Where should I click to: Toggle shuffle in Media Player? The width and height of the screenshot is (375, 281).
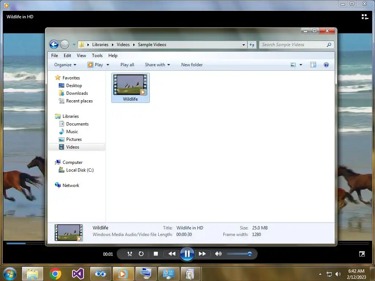click(130, 254)
